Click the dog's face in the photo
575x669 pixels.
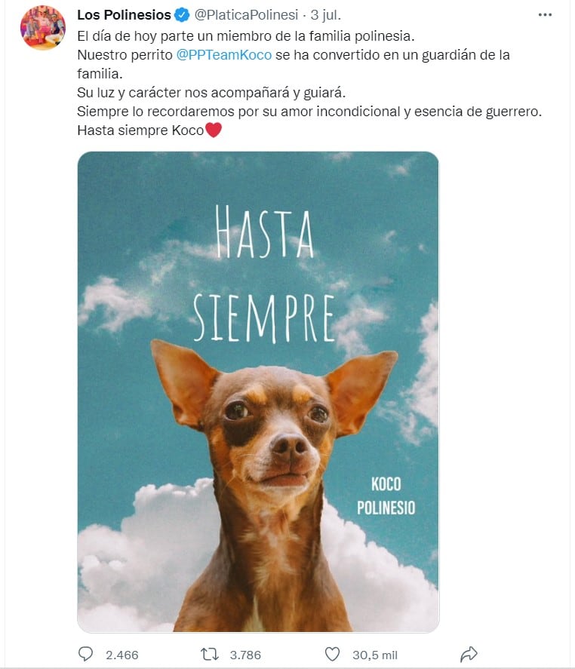tap(273, 431)
